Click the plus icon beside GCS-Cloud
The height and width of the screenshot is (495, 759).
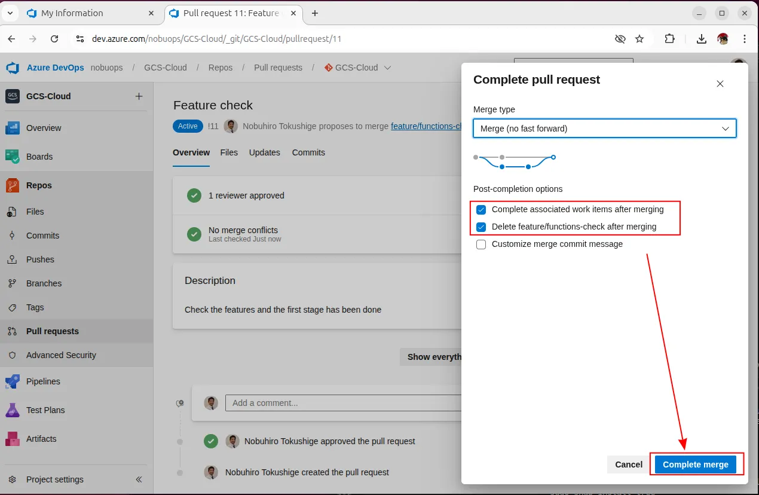point(139,96)
